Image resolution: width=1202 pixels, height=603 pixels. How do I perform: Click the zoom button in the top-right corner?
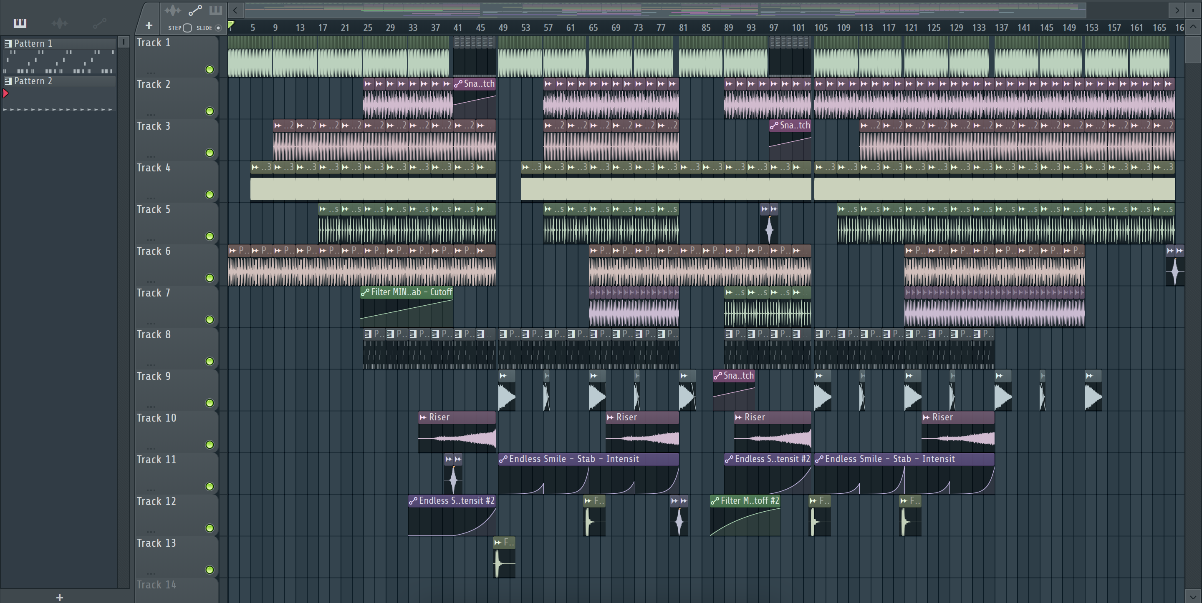point(1193,10)
